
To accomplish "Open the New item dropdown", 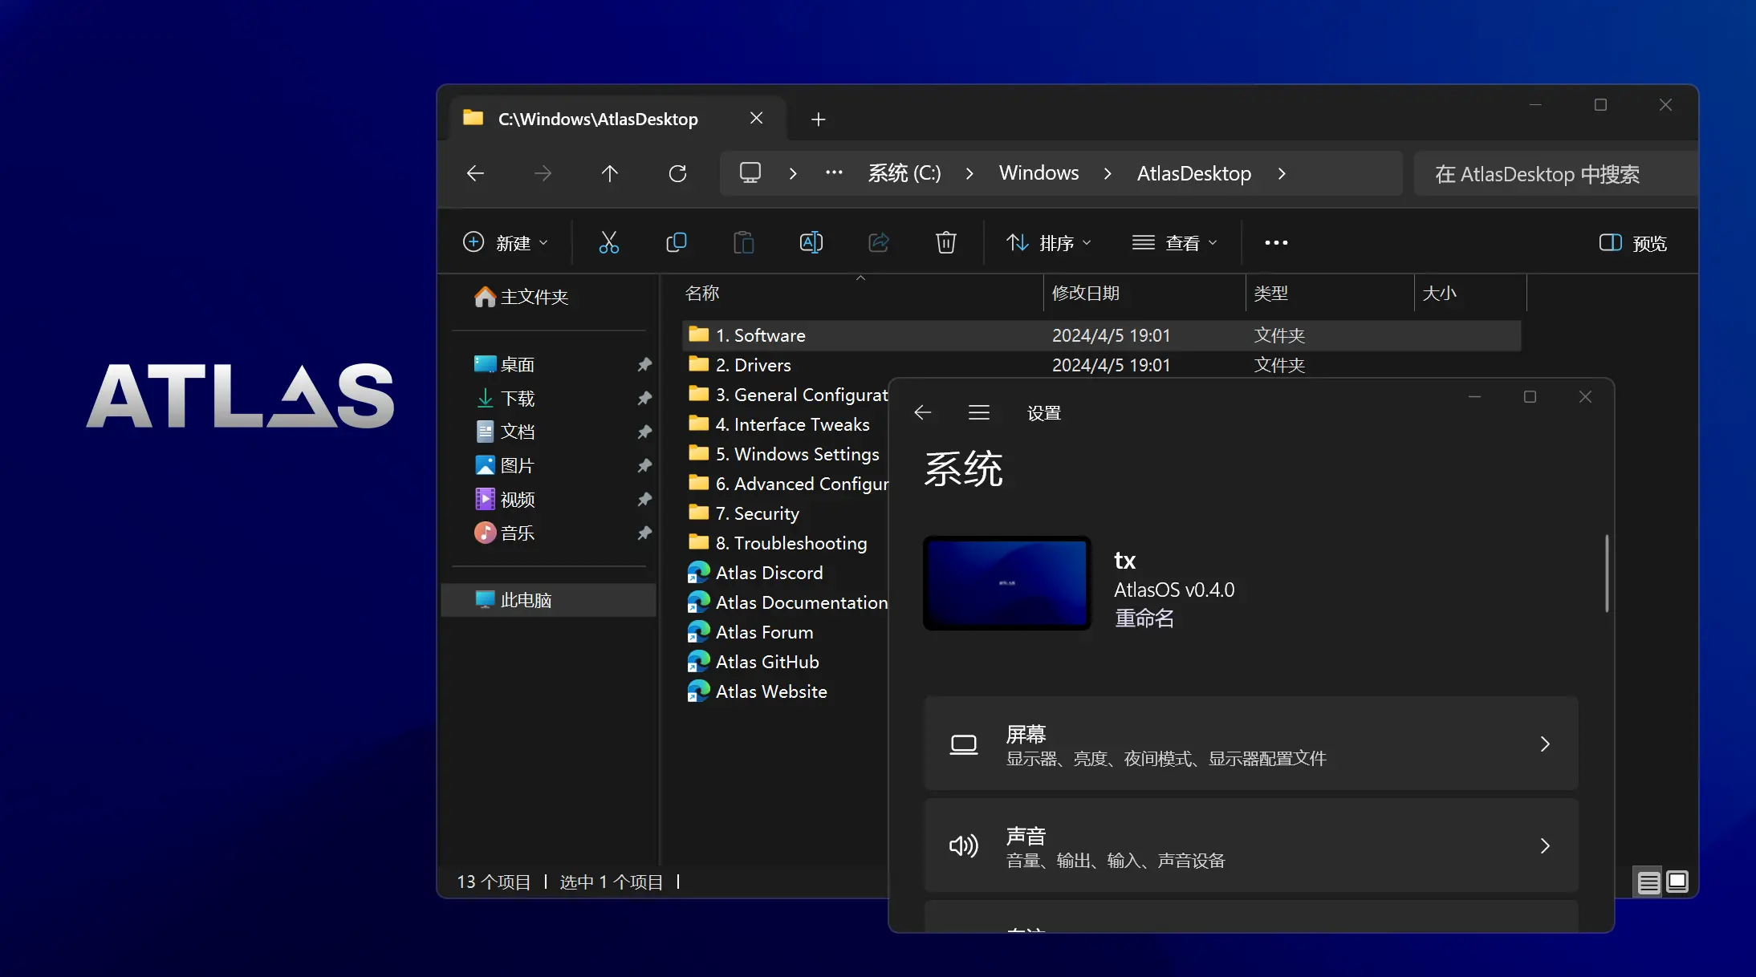I will pos(506,242).
